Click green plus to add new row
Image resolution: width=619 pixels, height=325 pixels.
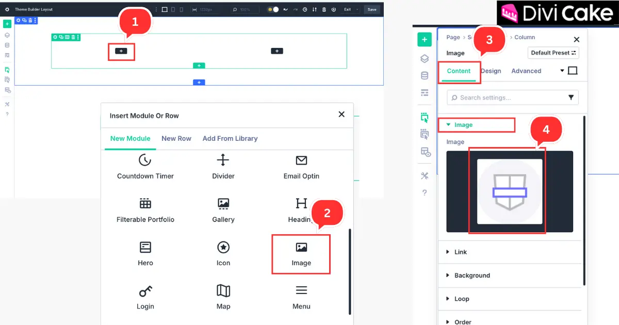[199, 66]
